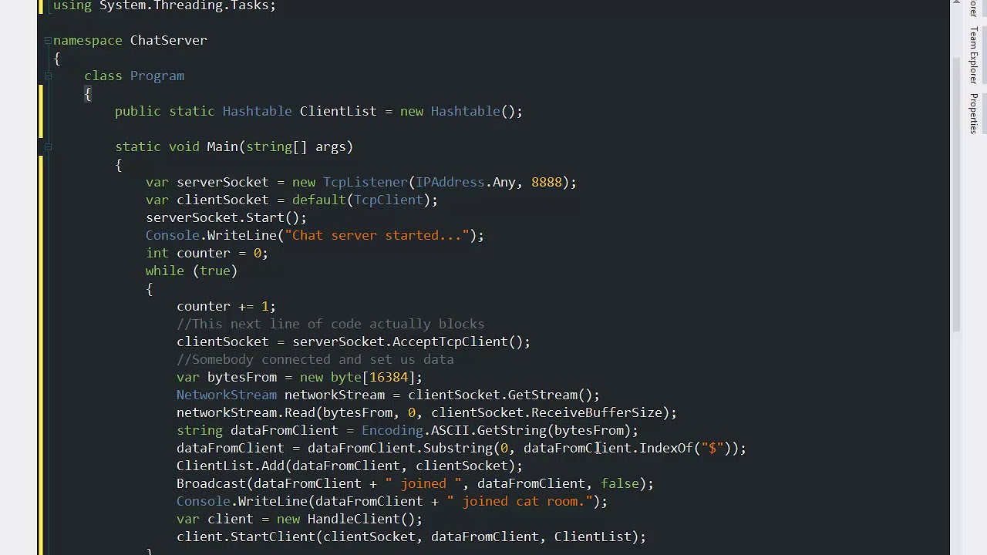Image resolution: width=987 pixels, height=555 pixels.
Task: Click the "GetString" method call
Action: pos(511,430)
